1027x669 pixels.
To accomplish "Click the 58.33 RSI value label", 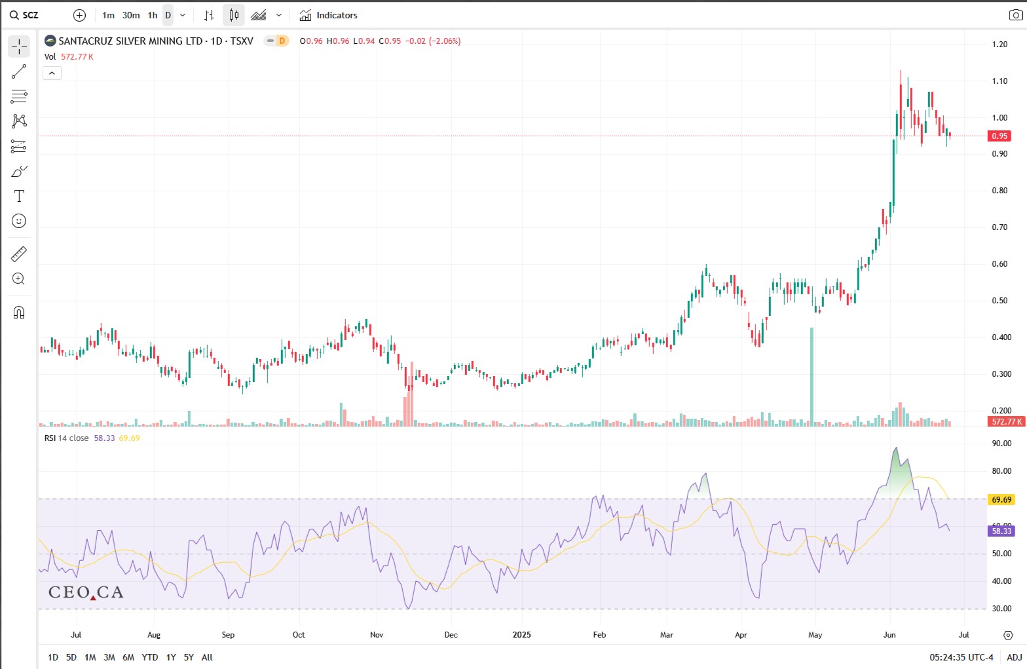I will (x=1001, y=531).
